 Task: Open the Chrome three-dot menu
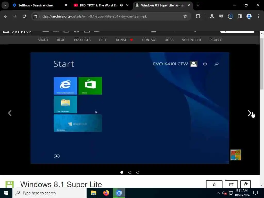(258, 16)
